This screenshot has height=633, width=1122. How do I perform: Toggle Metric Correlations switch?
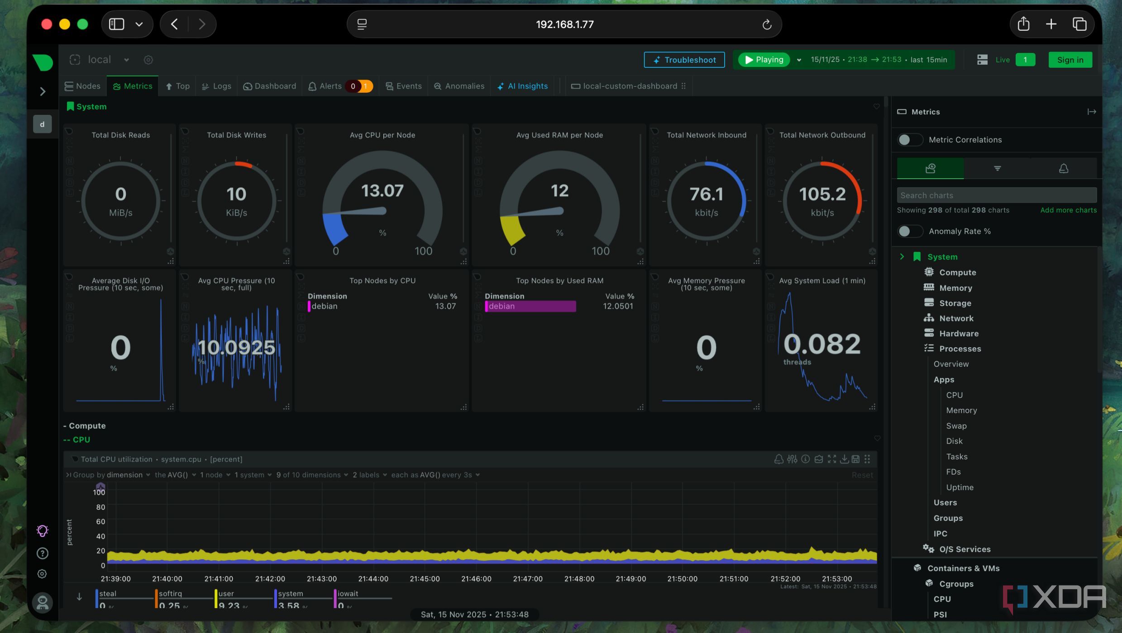[909, 140]
